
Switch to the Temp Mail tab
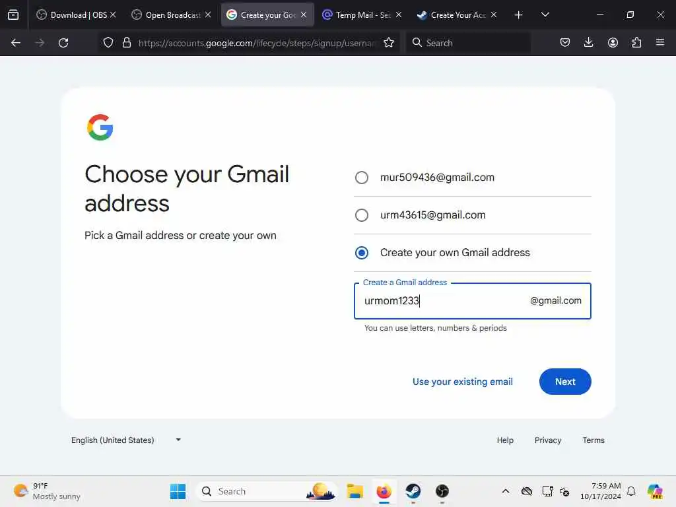[362, 15]
